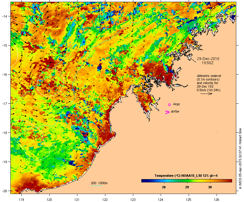Click the colorbar tick label '29'
The image size is (244, 202).
(187, 187)
